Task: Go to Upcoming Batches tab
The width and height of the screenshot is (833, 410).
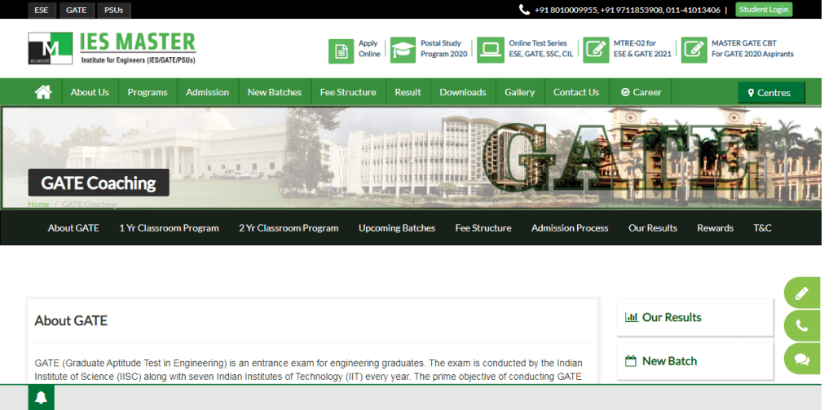Action: coord(397,228)
